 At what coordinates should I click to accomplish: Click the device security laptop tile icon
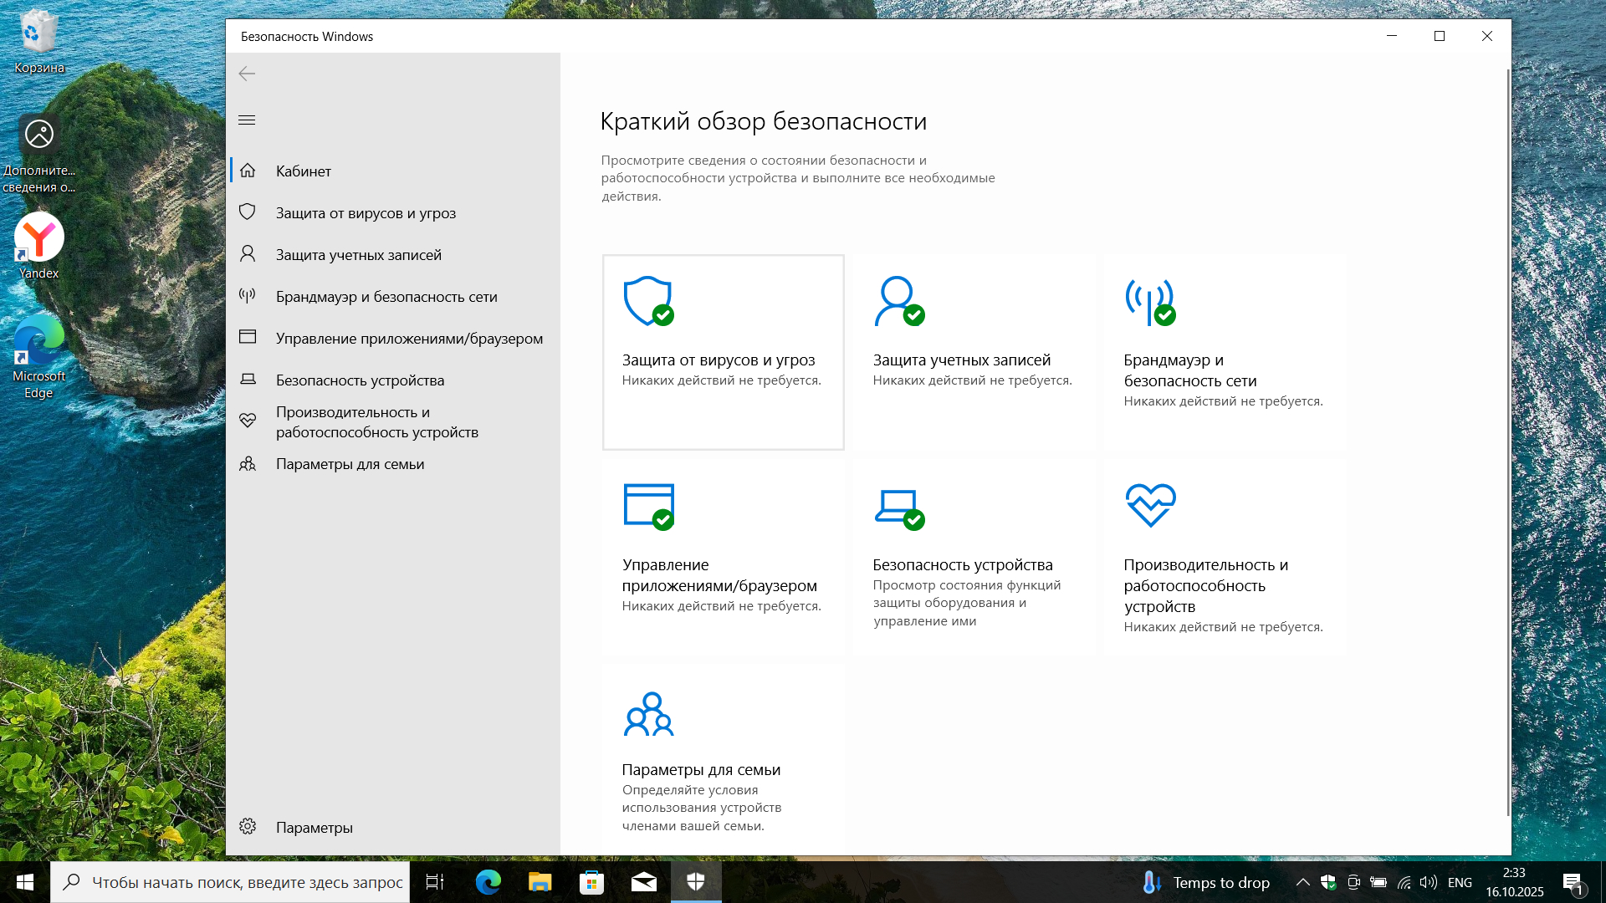pyautogui.click(x=898, y=506)
